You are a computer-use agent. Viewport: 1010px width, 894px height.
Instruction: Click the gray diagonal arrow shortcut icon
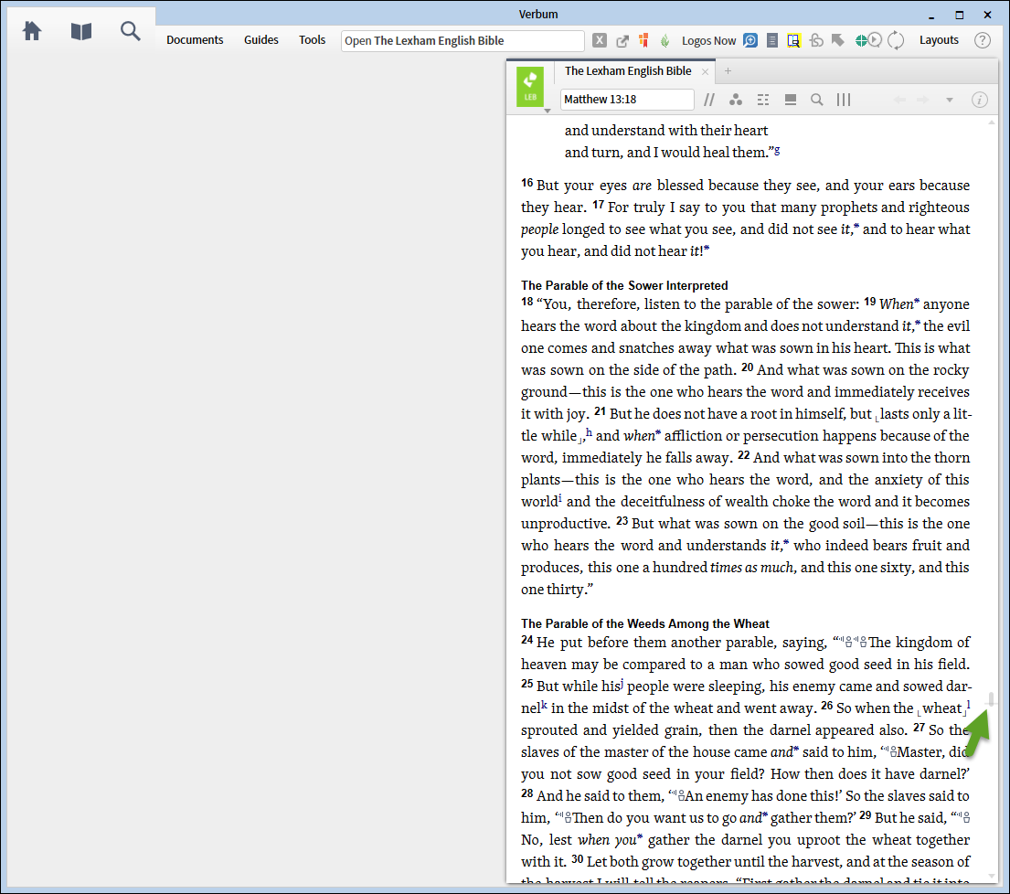coord(837,40)
